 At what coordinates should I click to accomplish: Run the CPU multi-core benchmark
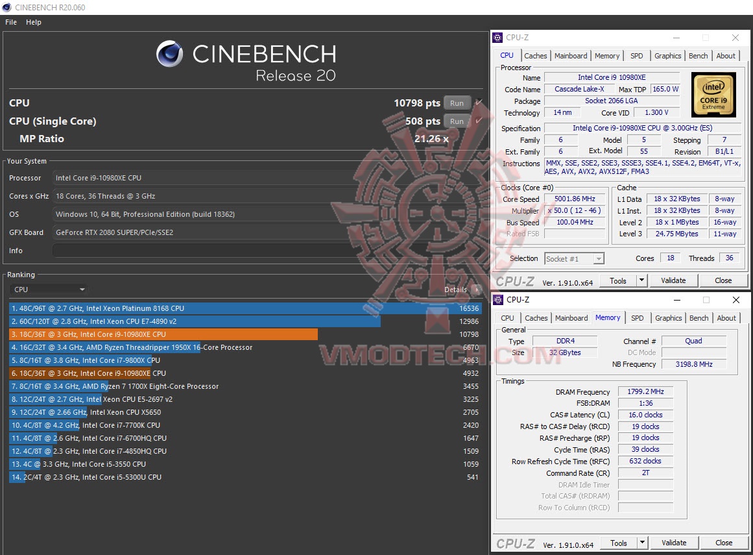[x=457, y=103]
